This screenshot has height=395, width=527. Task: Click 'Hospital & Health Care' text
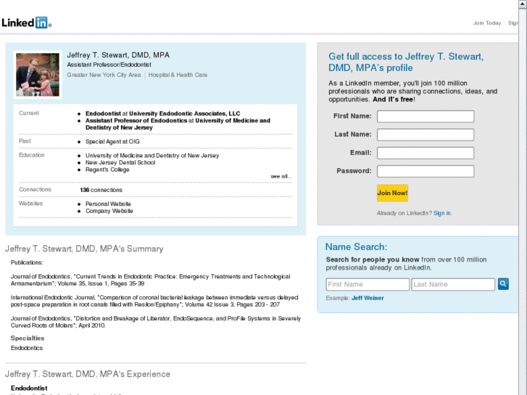click(178, 75)
